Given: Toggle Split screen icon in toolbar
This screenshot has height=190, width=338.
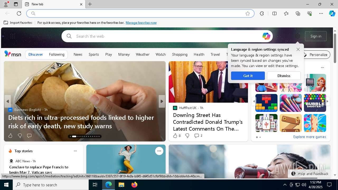Looking at the screenshot, I should coord(274,13).
